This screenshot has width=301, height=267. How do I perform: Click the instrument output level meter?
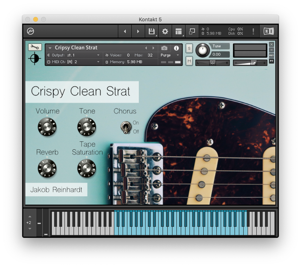coord(250,51)
